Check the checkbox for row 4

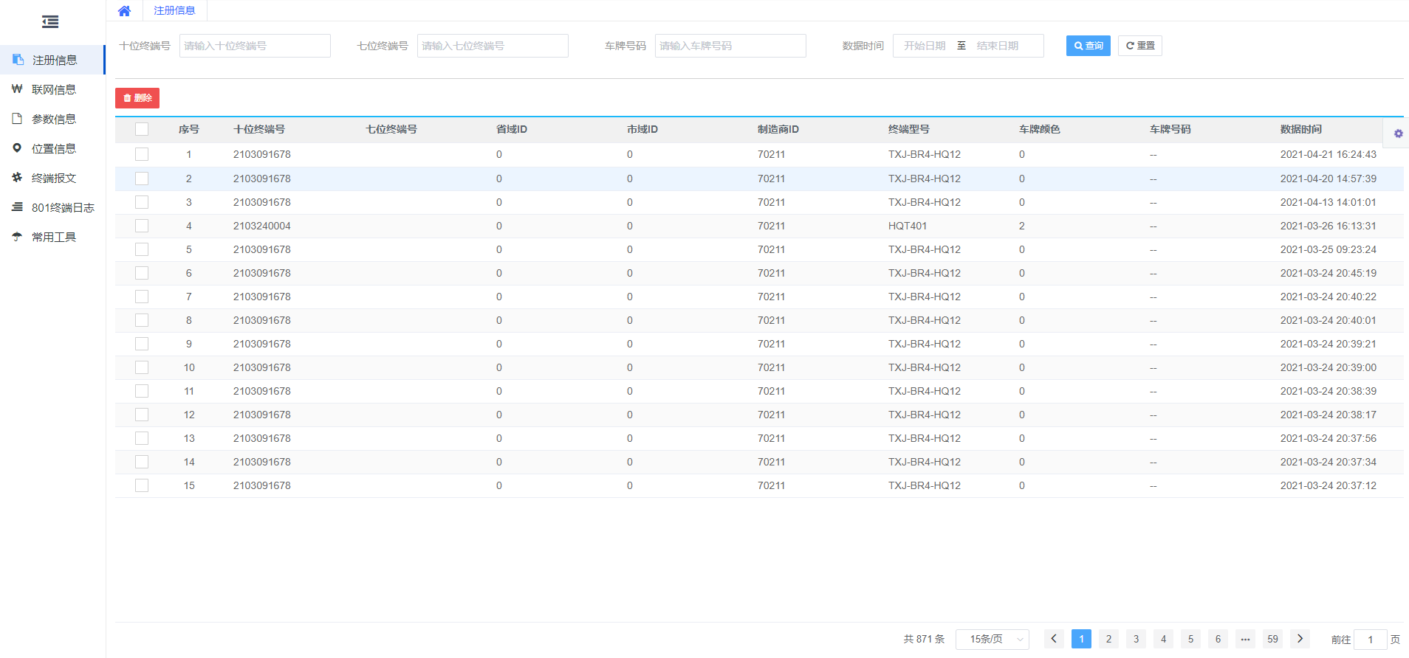click(x=142, y=226)
